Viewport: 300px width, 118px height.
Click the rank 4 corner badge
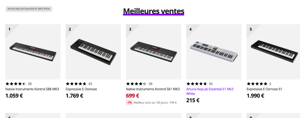click(191, 29)
